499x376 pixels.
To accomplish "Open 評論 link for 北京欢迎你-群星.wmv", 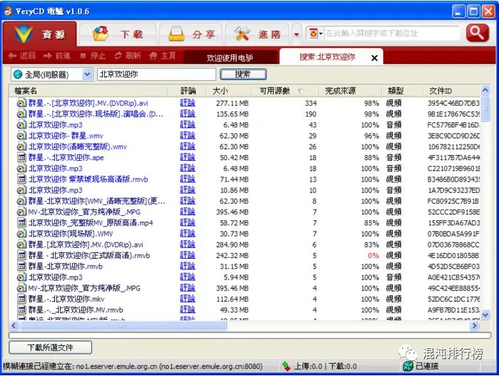I will pyautogui.click(x=188, y=136).
